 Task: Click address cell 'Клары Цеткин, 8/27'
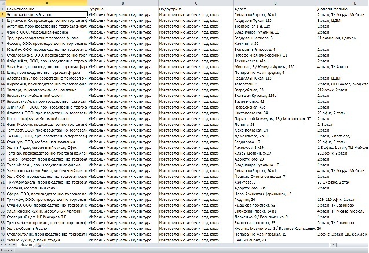(275, 153)
